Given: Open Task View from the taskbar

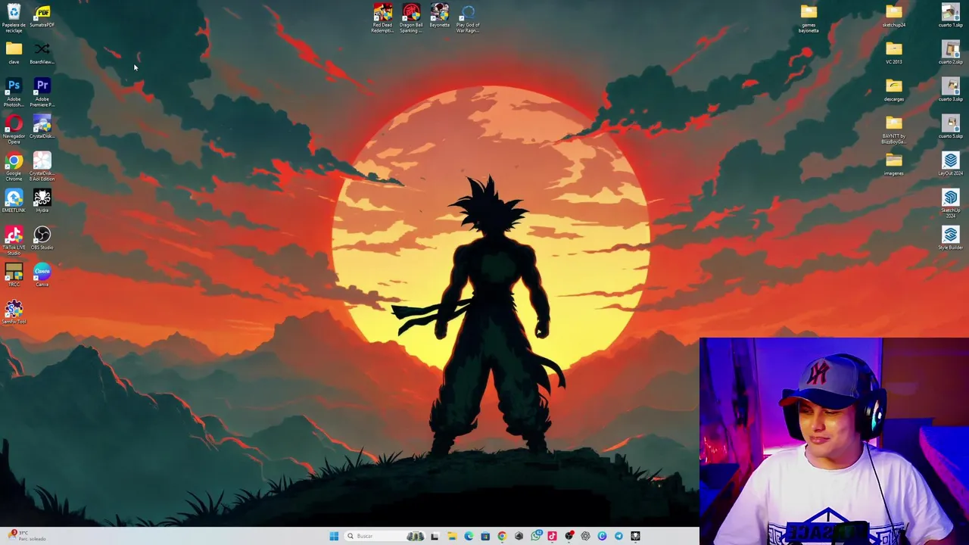Looking at the screenshot, I should pyautogui.click(x=435, y=536).
